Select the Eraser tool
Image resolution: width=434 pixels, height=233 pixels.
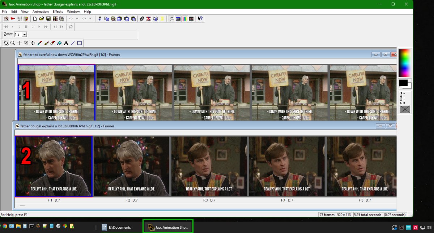pos(52,43)
